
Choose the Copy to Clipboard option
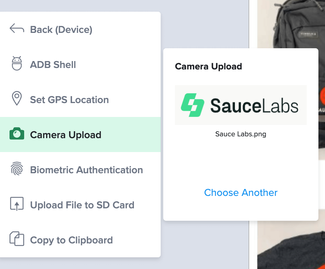71,240
